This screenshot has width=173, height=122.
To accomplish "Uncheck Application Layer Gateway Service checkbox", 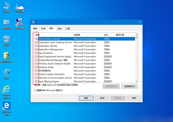I will point(36,42).
